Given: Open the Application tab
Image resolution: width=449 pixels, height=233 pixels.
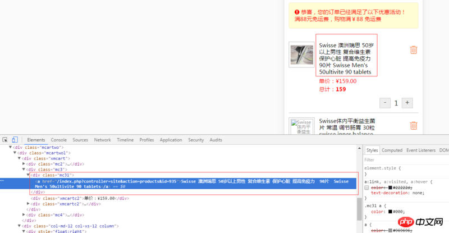Looking at the screenshot, I should pos(171,140).
